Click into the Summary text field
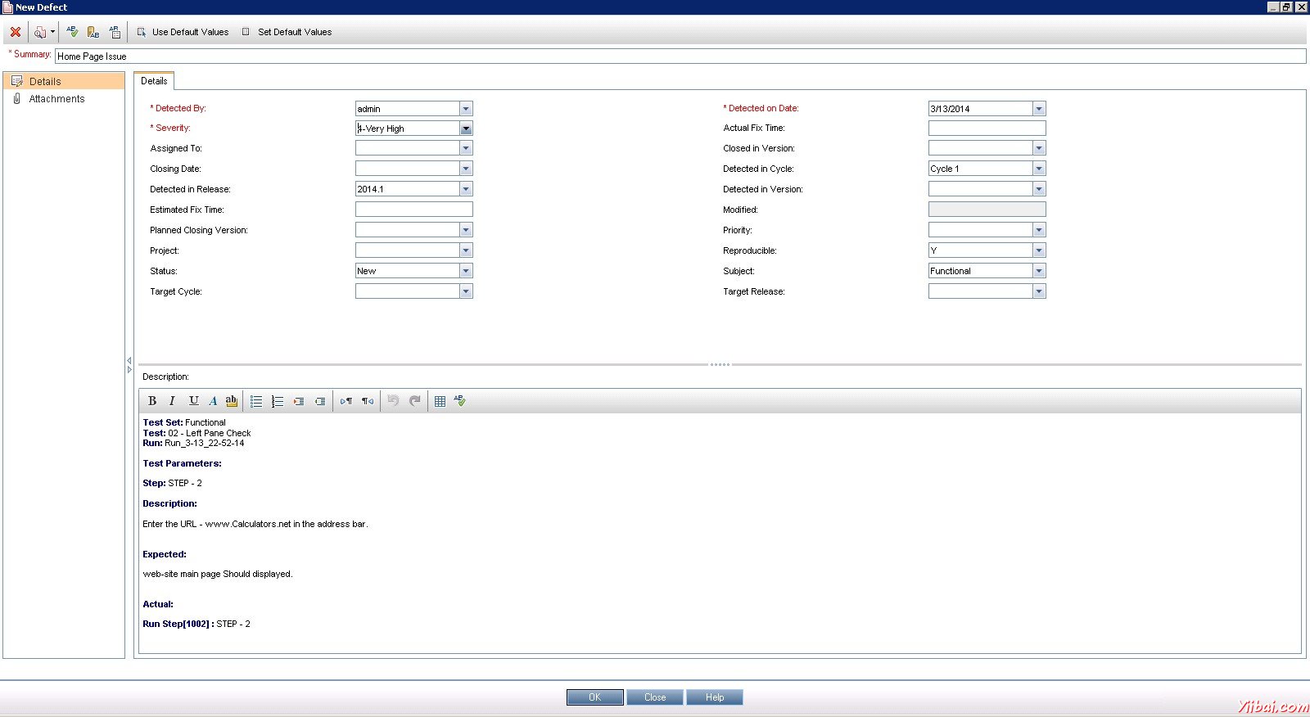This screenshot has width=1310, height=717. coord(680,56)
